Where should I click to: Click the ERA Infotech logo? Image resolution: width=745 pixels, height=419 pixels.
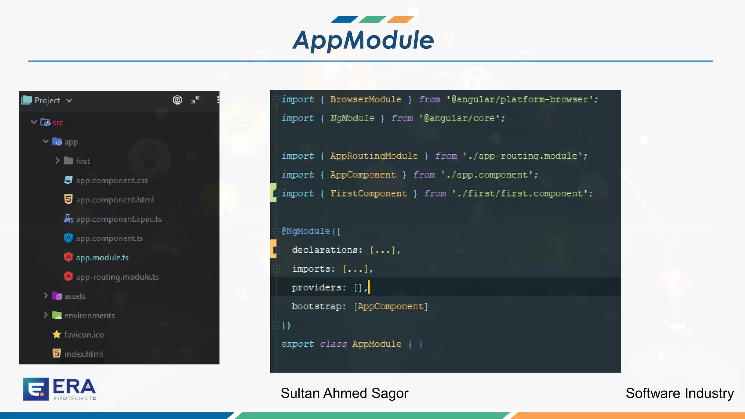60,389
